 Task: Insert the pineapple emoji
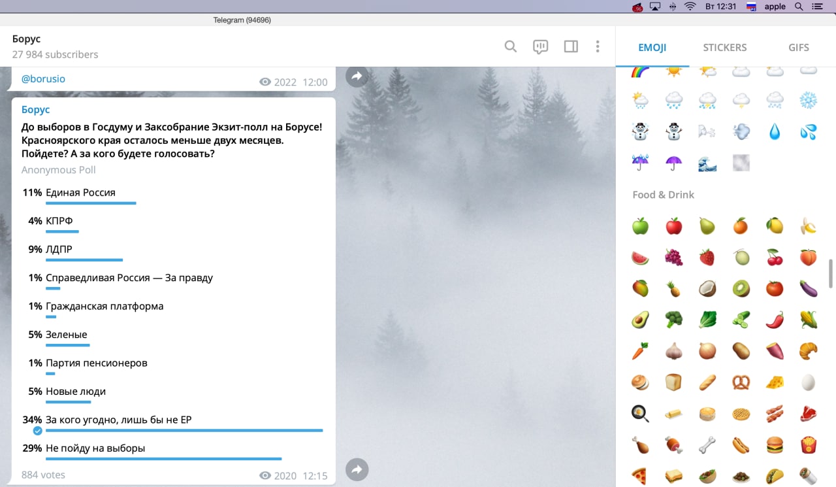coord(673,288)
